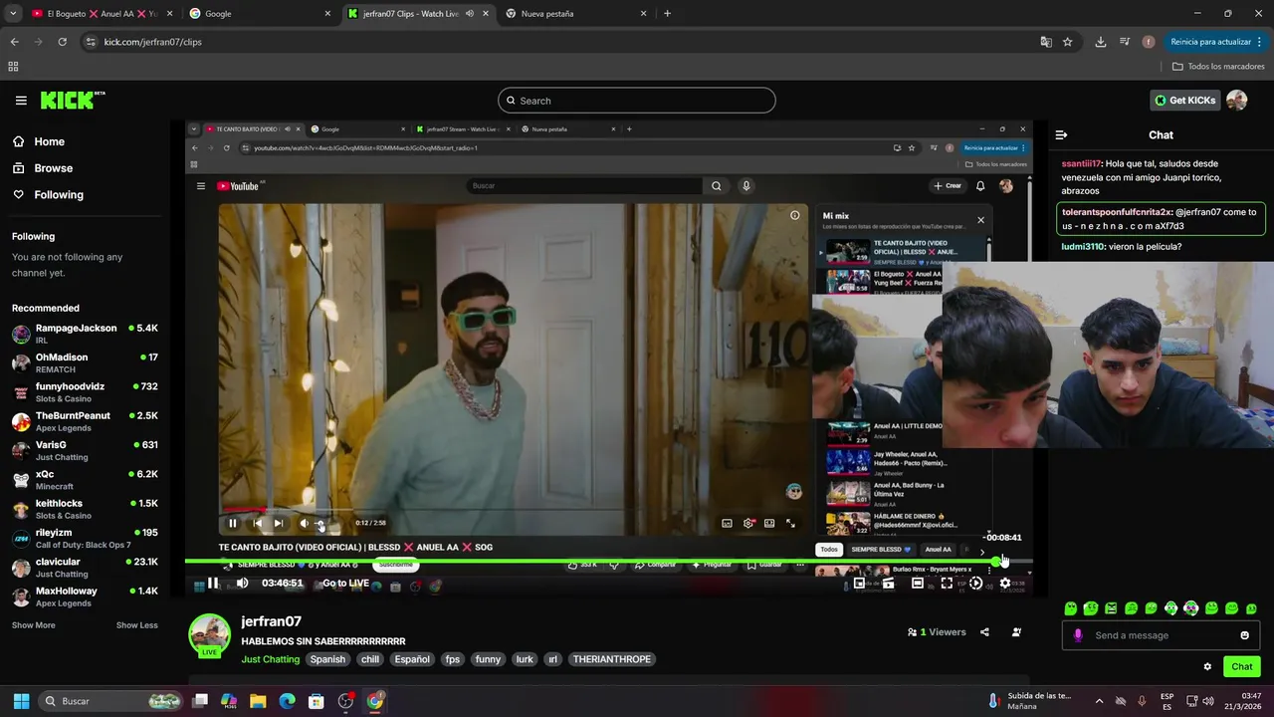
Task: Open the emoji picker in chat
Action: tap(1244, 635)
